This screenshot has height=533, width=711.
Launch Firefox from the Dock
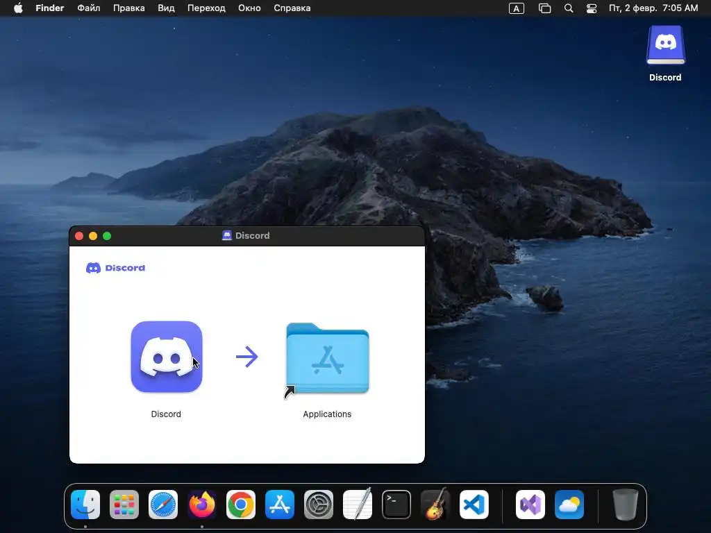pyautogui.click(x=202, y=505)
